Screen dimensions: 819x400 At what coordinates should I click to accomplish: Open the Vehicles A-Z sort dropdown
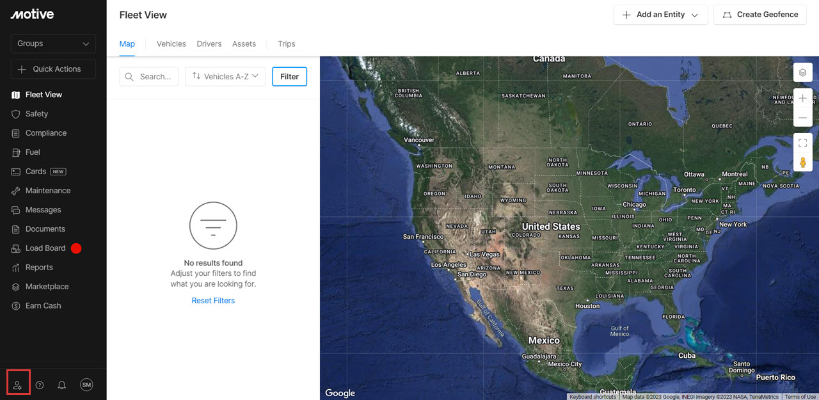[x=225, y=76]
